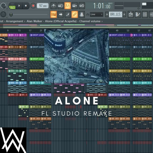
Task: Open the pattern selector arrow beside BRI..LLS
Action: 107,14
